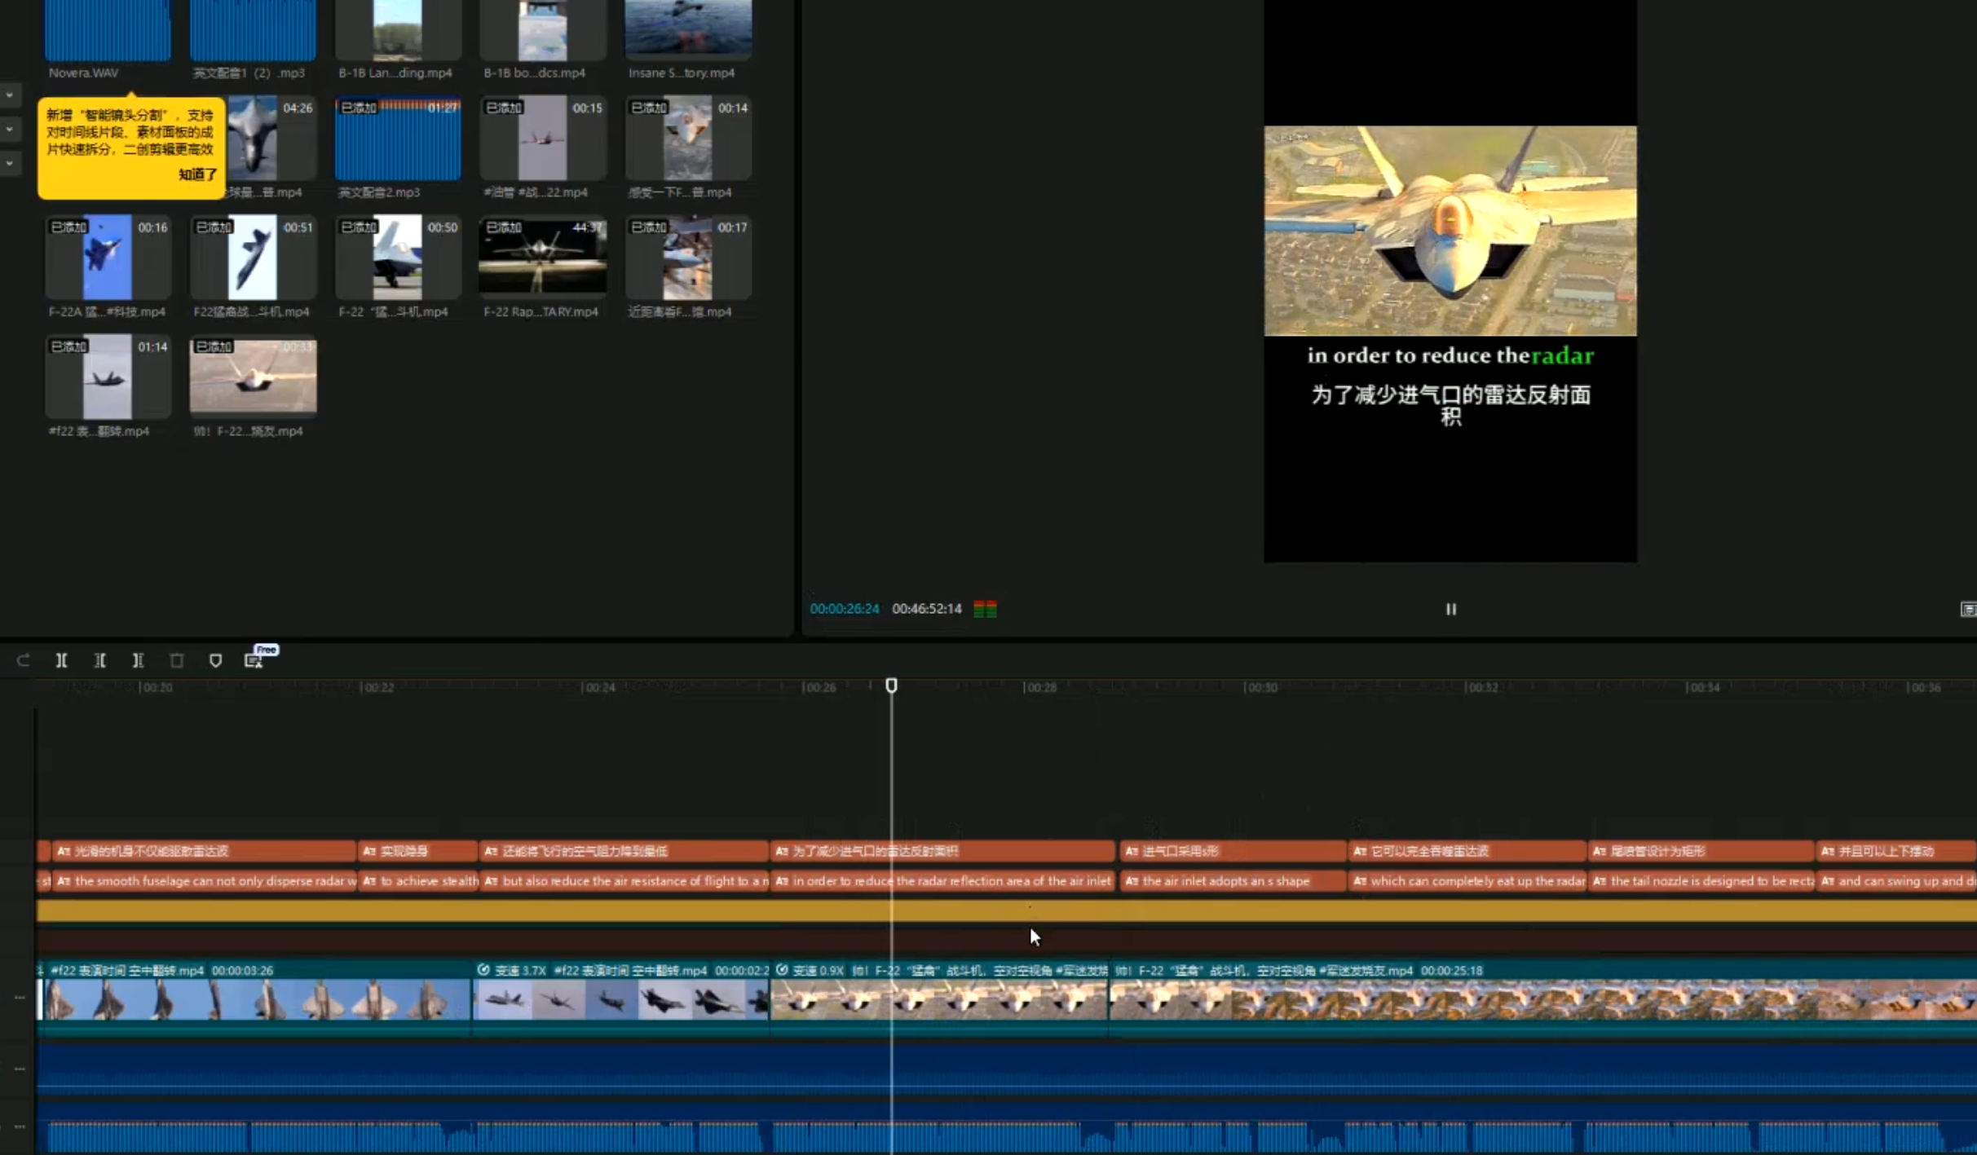The width and height of the screenshot is (1977, 1155).
Task: Select the F-22 Rap...TARY.mp4 media thumbnail
Action: click(x=542, y=257)
